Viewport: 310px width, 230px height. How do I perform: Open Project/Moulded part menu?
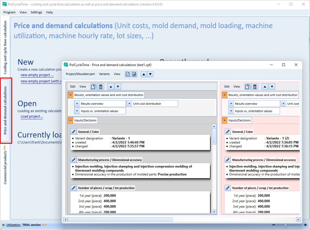pyautogui.click(x=80, y=74)
